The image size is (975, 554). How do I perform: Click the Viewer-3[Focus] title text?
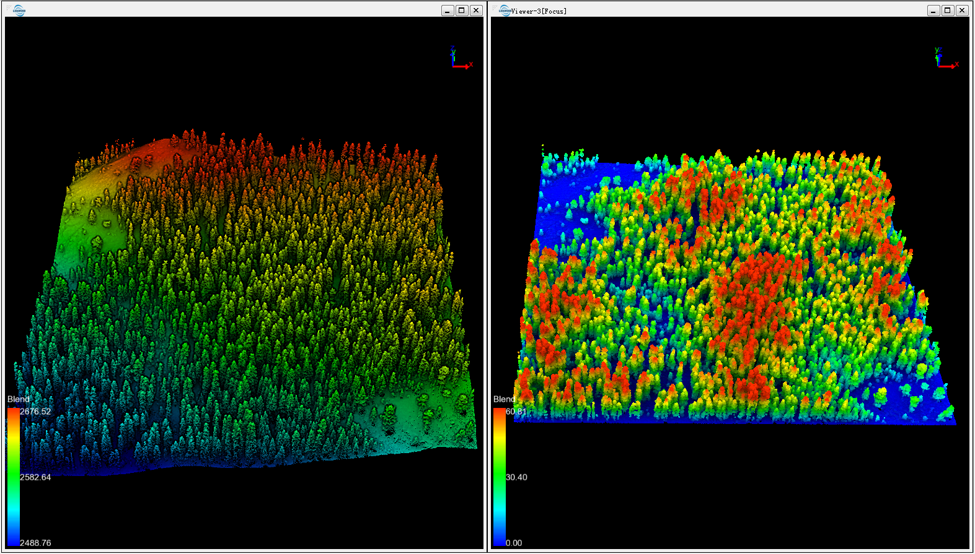pos(539,11)
